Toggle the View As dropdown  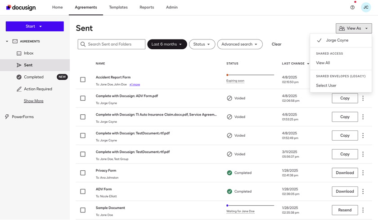point(354,28)
